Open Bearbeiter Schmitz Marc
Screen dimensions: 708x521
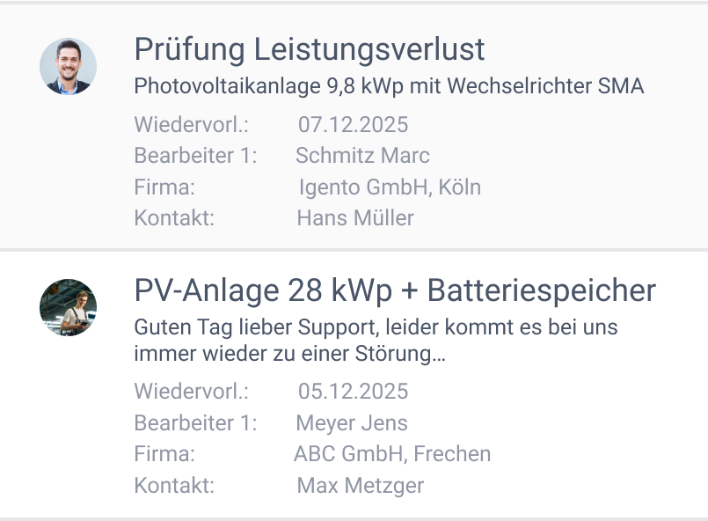coord(362,156)
